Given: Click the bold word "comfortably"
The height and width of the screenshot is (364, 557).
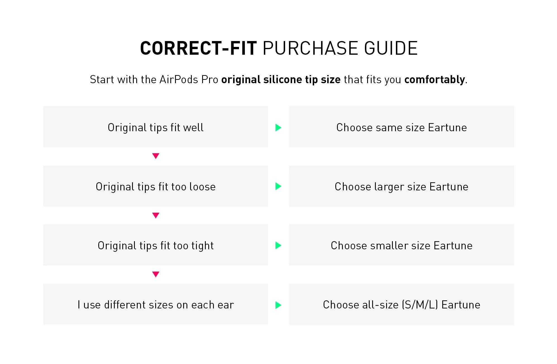Looking at the screenshot, I should pyautogui.click(x=435, y=80).
